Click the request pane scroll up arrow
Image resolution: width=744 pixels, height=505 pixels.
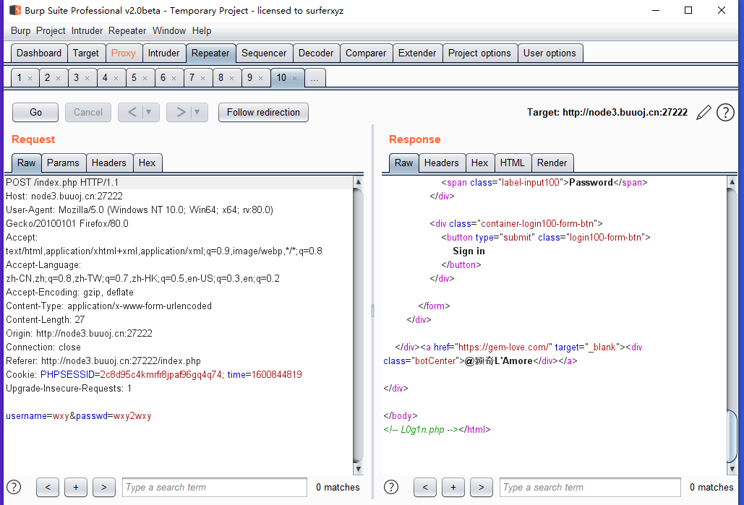coord(358,181)
